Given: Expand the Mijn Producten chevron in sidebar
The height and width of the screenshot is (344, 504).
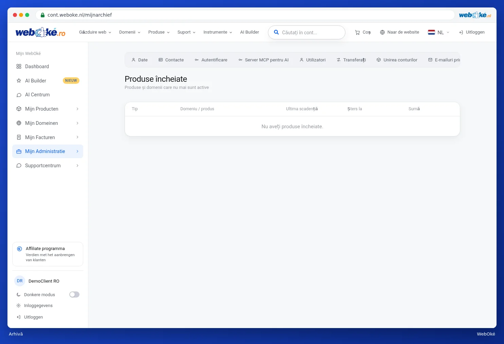Looking at the screenshot, I should (x=77, y=109).
